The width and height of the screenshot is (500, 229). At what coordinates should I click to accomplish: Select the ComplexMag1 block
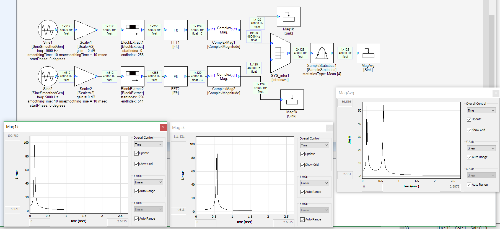pos(224,30)
